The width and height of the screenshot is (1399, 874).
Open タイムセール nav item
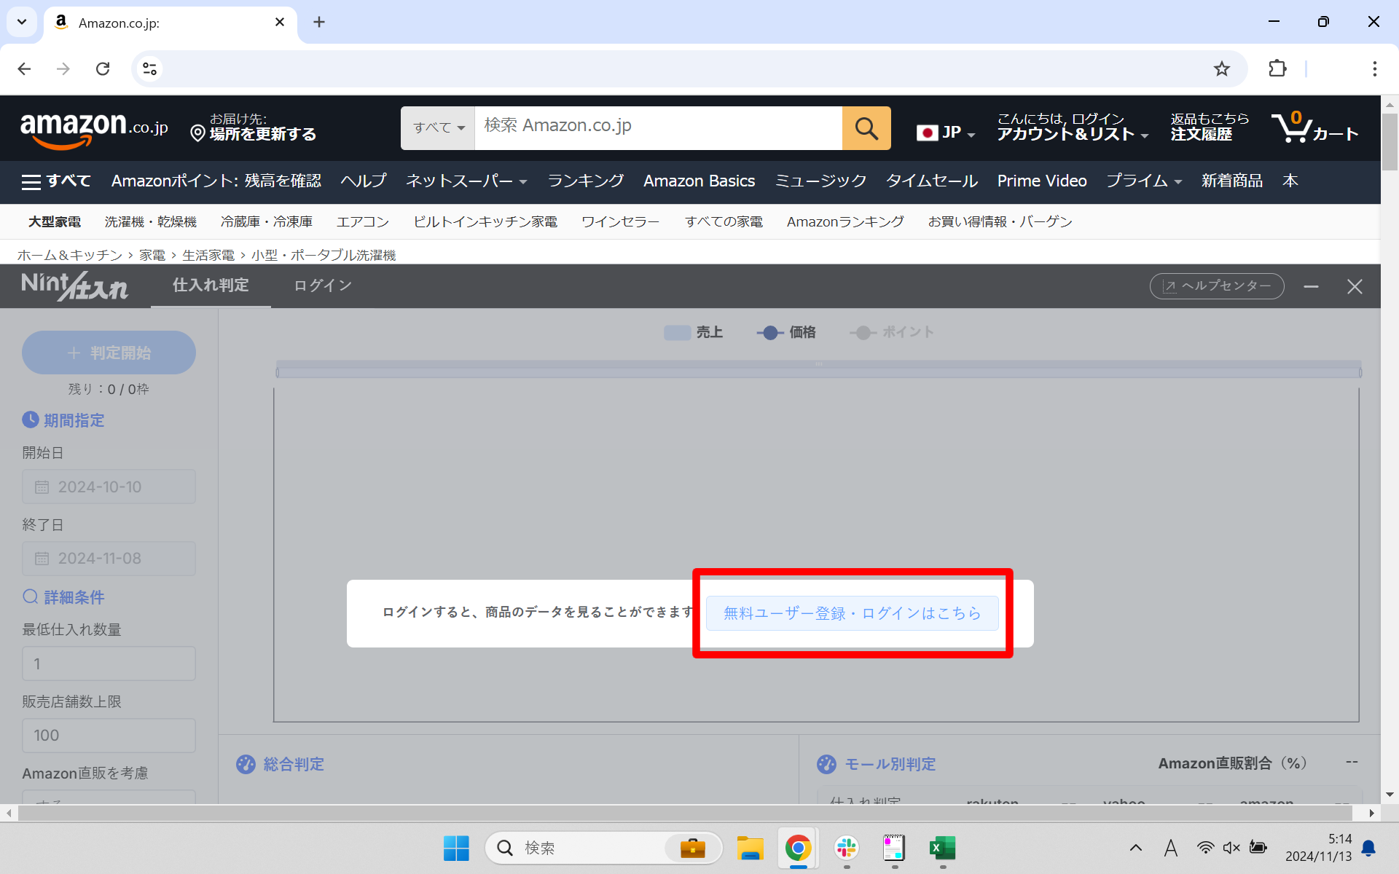tap(931, 181)
